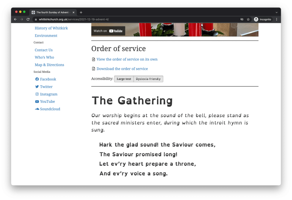
Task: Download the order of service
Action: pos(122,69)
